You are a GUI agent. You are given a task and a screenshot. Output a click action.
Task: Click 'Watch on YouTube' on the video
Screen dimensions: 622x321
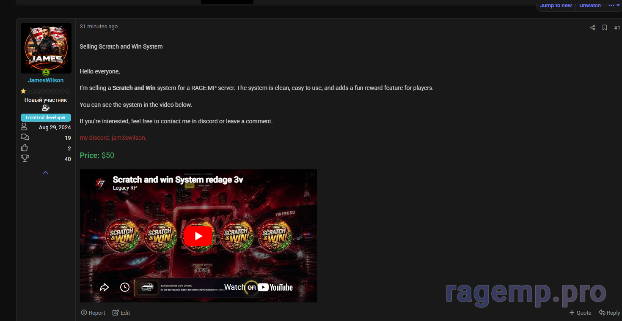point(258,287)
